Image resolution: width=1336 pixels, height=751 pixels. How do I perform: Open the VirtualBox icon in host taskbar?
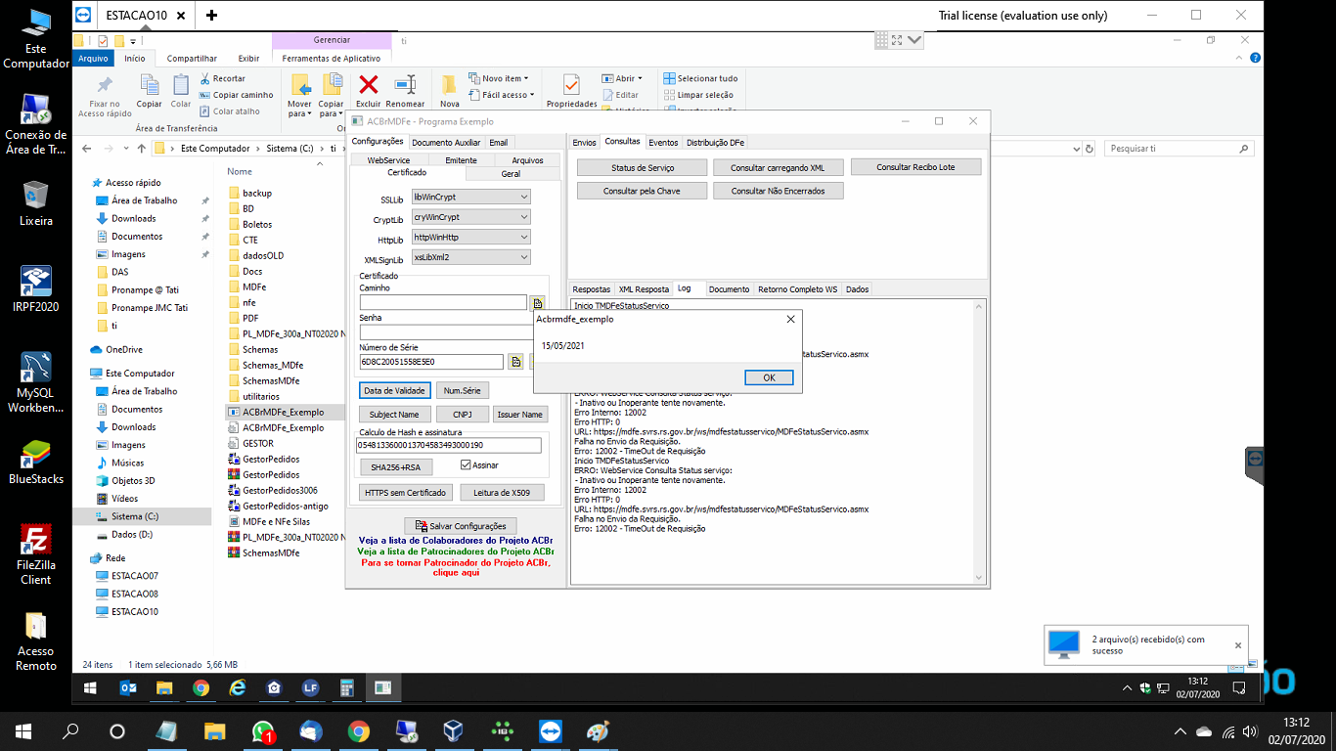coord(454,731)
